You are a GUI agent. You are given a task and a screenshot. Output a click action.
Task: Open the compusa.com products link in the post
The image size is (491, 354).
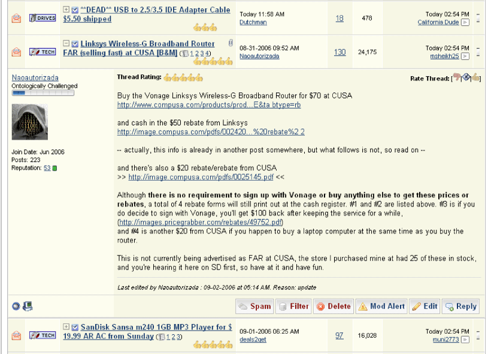(209, 105)
